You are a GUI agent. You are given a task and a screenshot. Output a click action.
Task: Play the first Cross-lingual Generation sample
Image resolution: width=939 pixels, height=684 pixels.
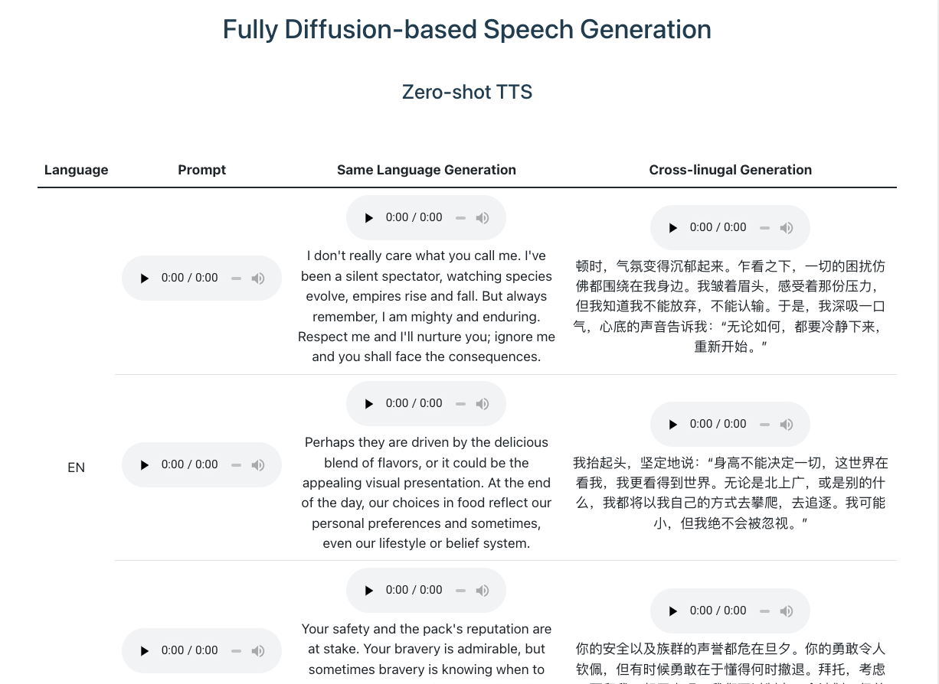[673, 227]
